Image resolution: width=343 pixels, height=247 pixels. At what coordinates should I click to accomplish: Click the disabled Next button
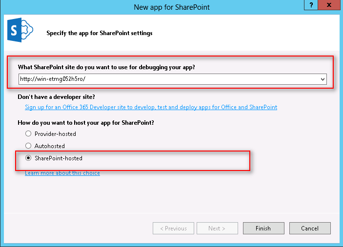(x=217, y=228)
